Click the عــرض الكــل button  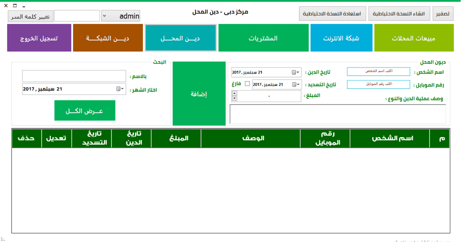point(85,110)
